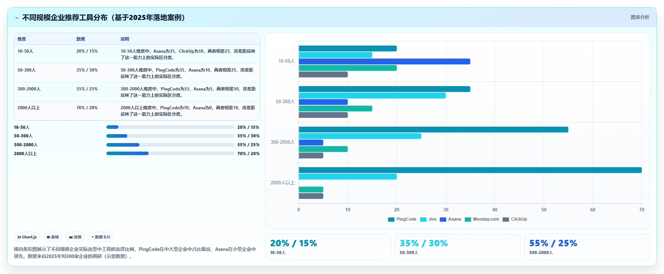Click the 10-50人 progress bar
Viewport: 664px width, 274px height.
tap(170, 127)
